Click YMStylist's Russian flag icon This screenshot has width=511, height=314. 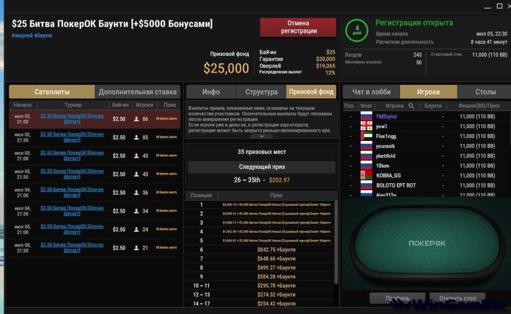(366, 116)
